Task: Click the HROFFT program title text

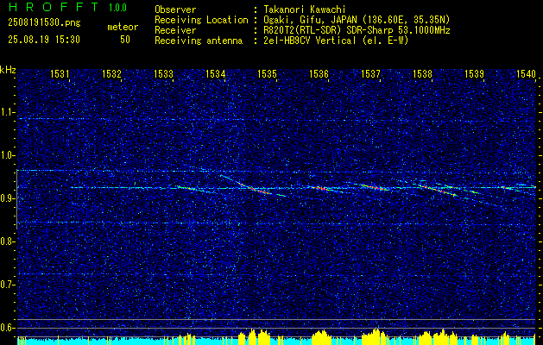Action: (x=54, y=7)
